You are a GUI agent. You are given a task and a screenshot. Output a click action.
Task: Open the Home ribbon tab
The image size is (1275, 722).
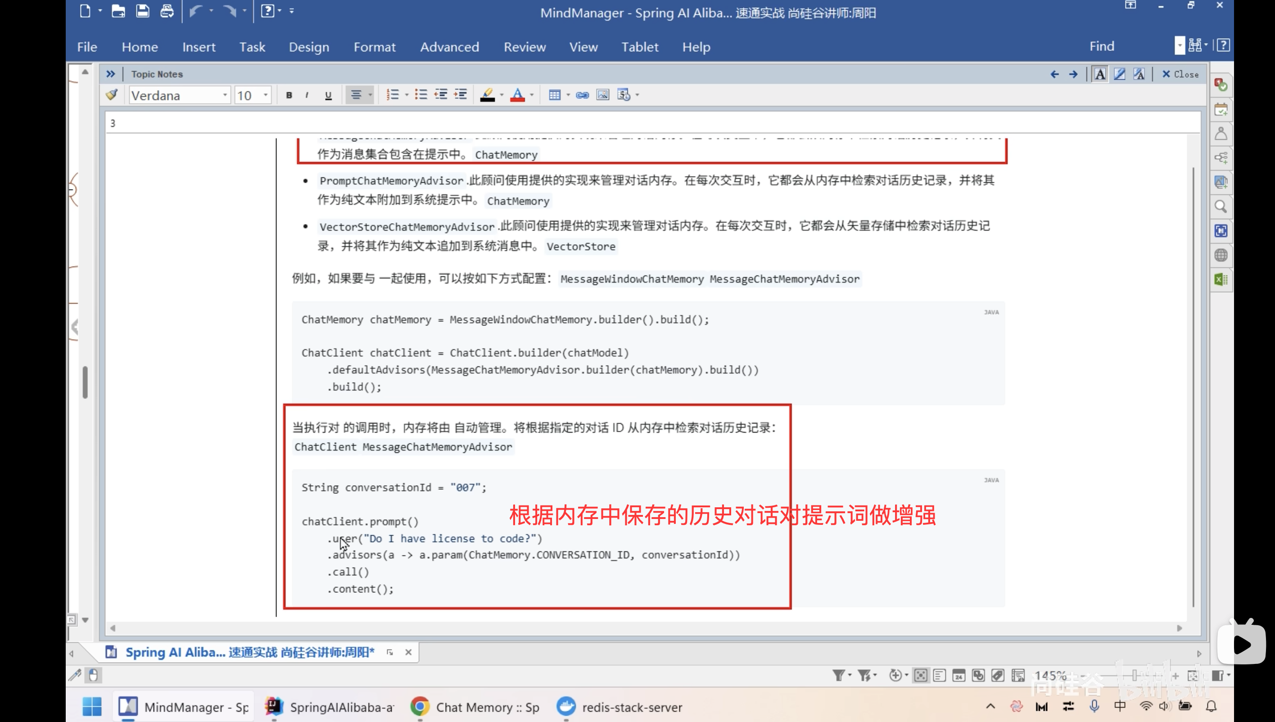click(140, 47)
